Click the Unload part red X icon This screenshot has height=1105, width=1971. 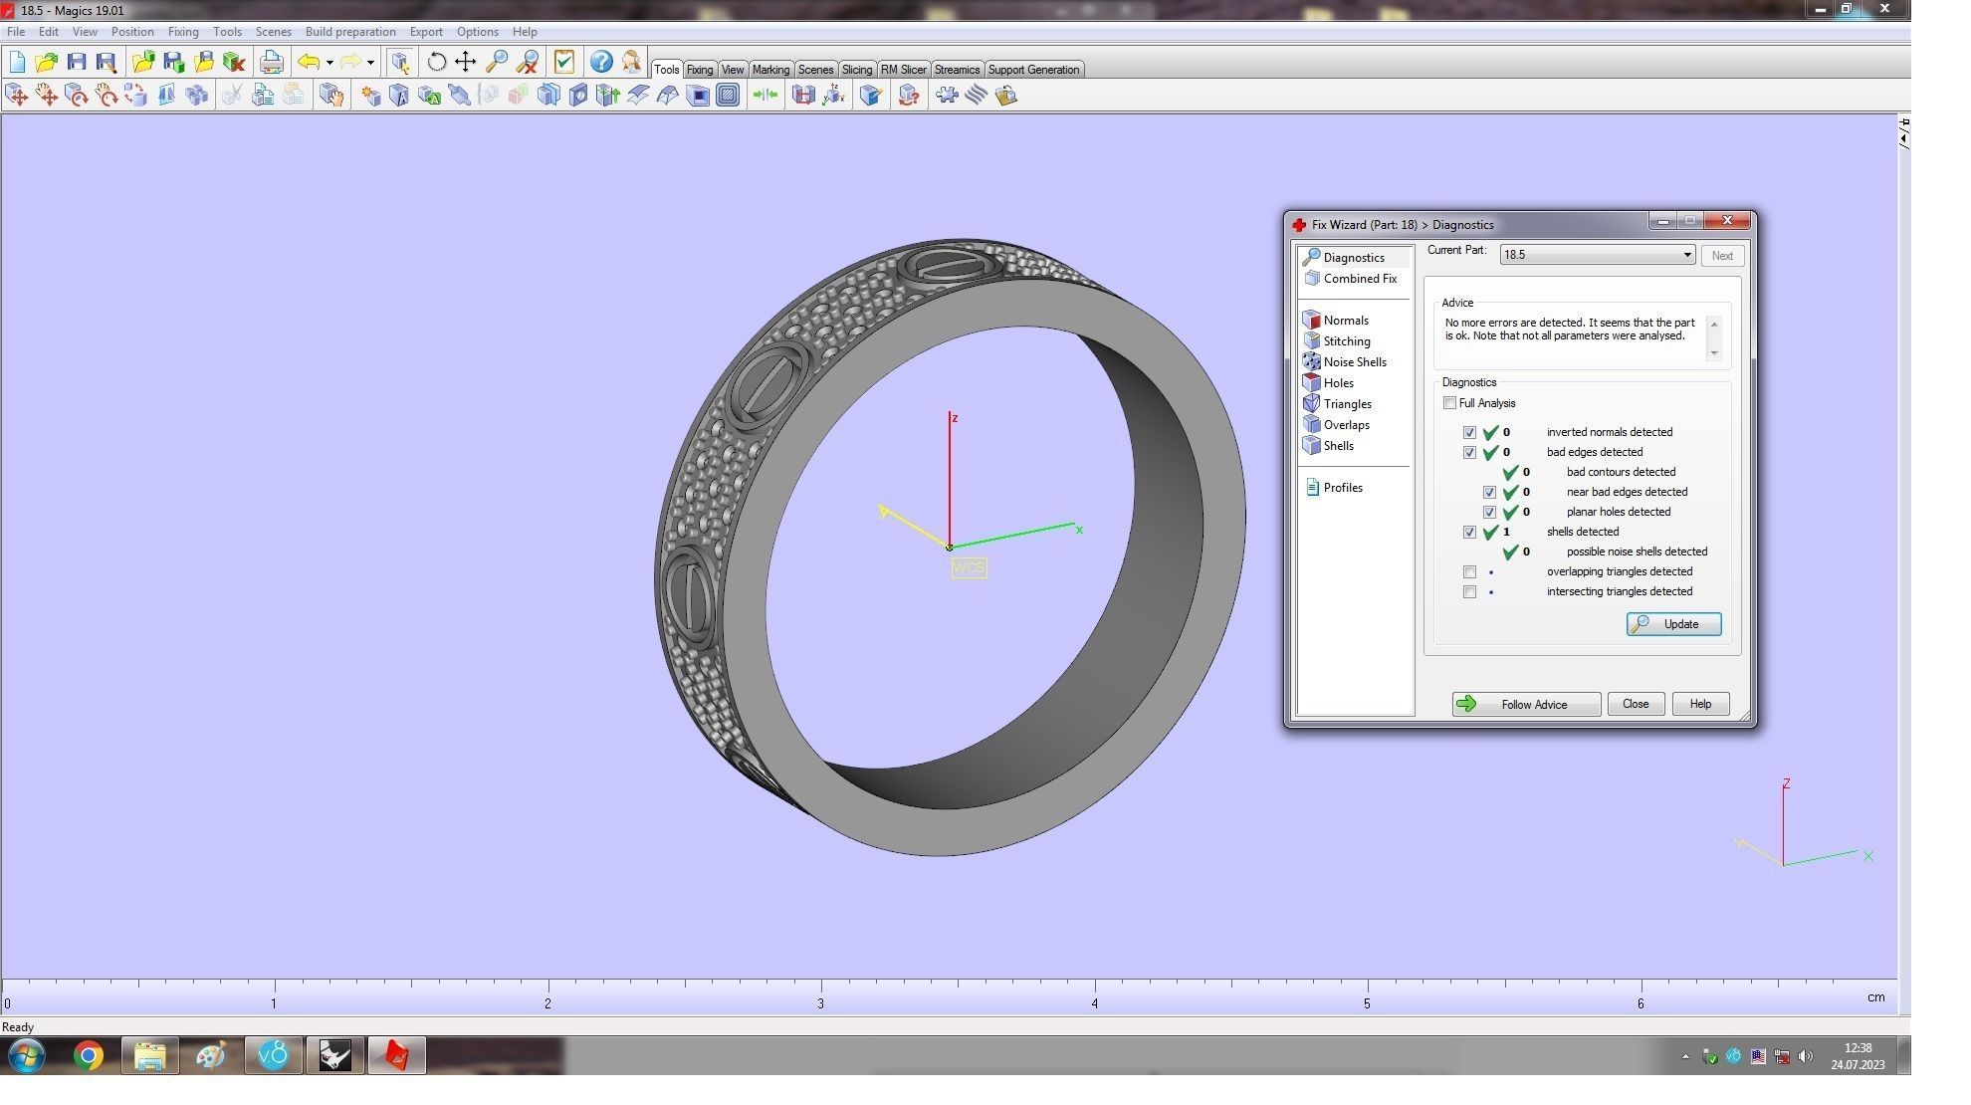click(234, 62)
